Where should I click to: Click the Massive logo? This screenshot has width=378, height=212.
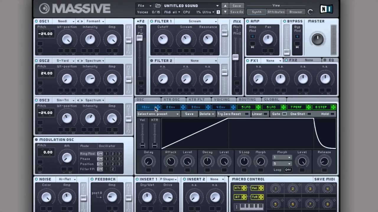(x=75, y=9)
